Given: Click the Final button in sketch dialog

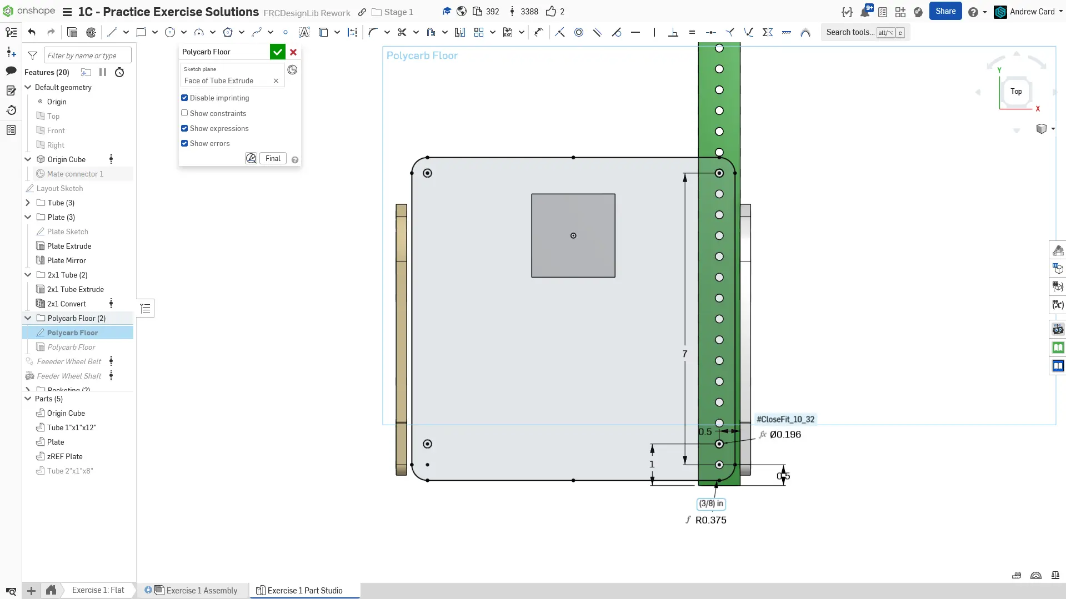Looking at the screenshot, I should tap(273, 158).
